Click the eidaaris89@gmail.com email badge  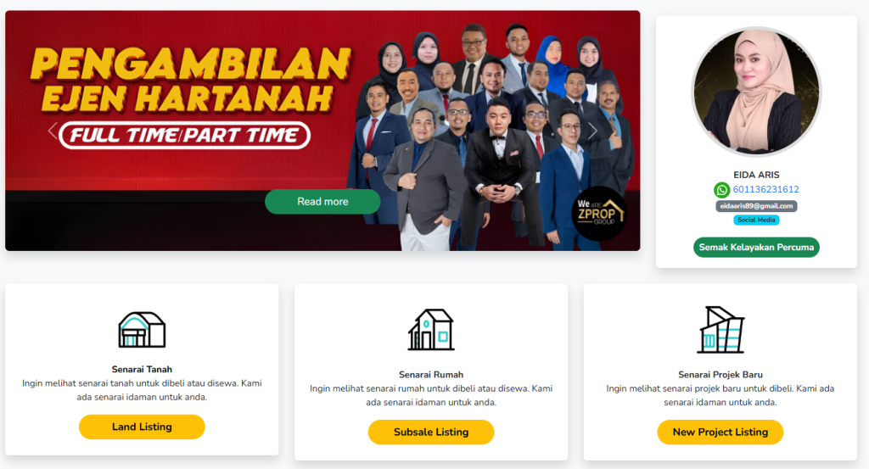756,206
